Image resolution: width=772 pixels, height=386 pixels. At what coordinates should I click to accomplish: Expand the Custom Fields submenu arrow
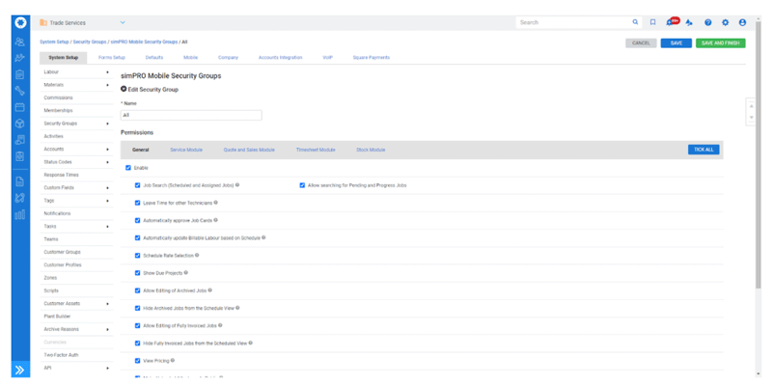(107, 188)
